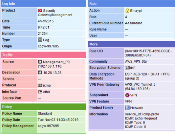Select the Rule section header
Viewport: 175px width, 134px height.
131,4
